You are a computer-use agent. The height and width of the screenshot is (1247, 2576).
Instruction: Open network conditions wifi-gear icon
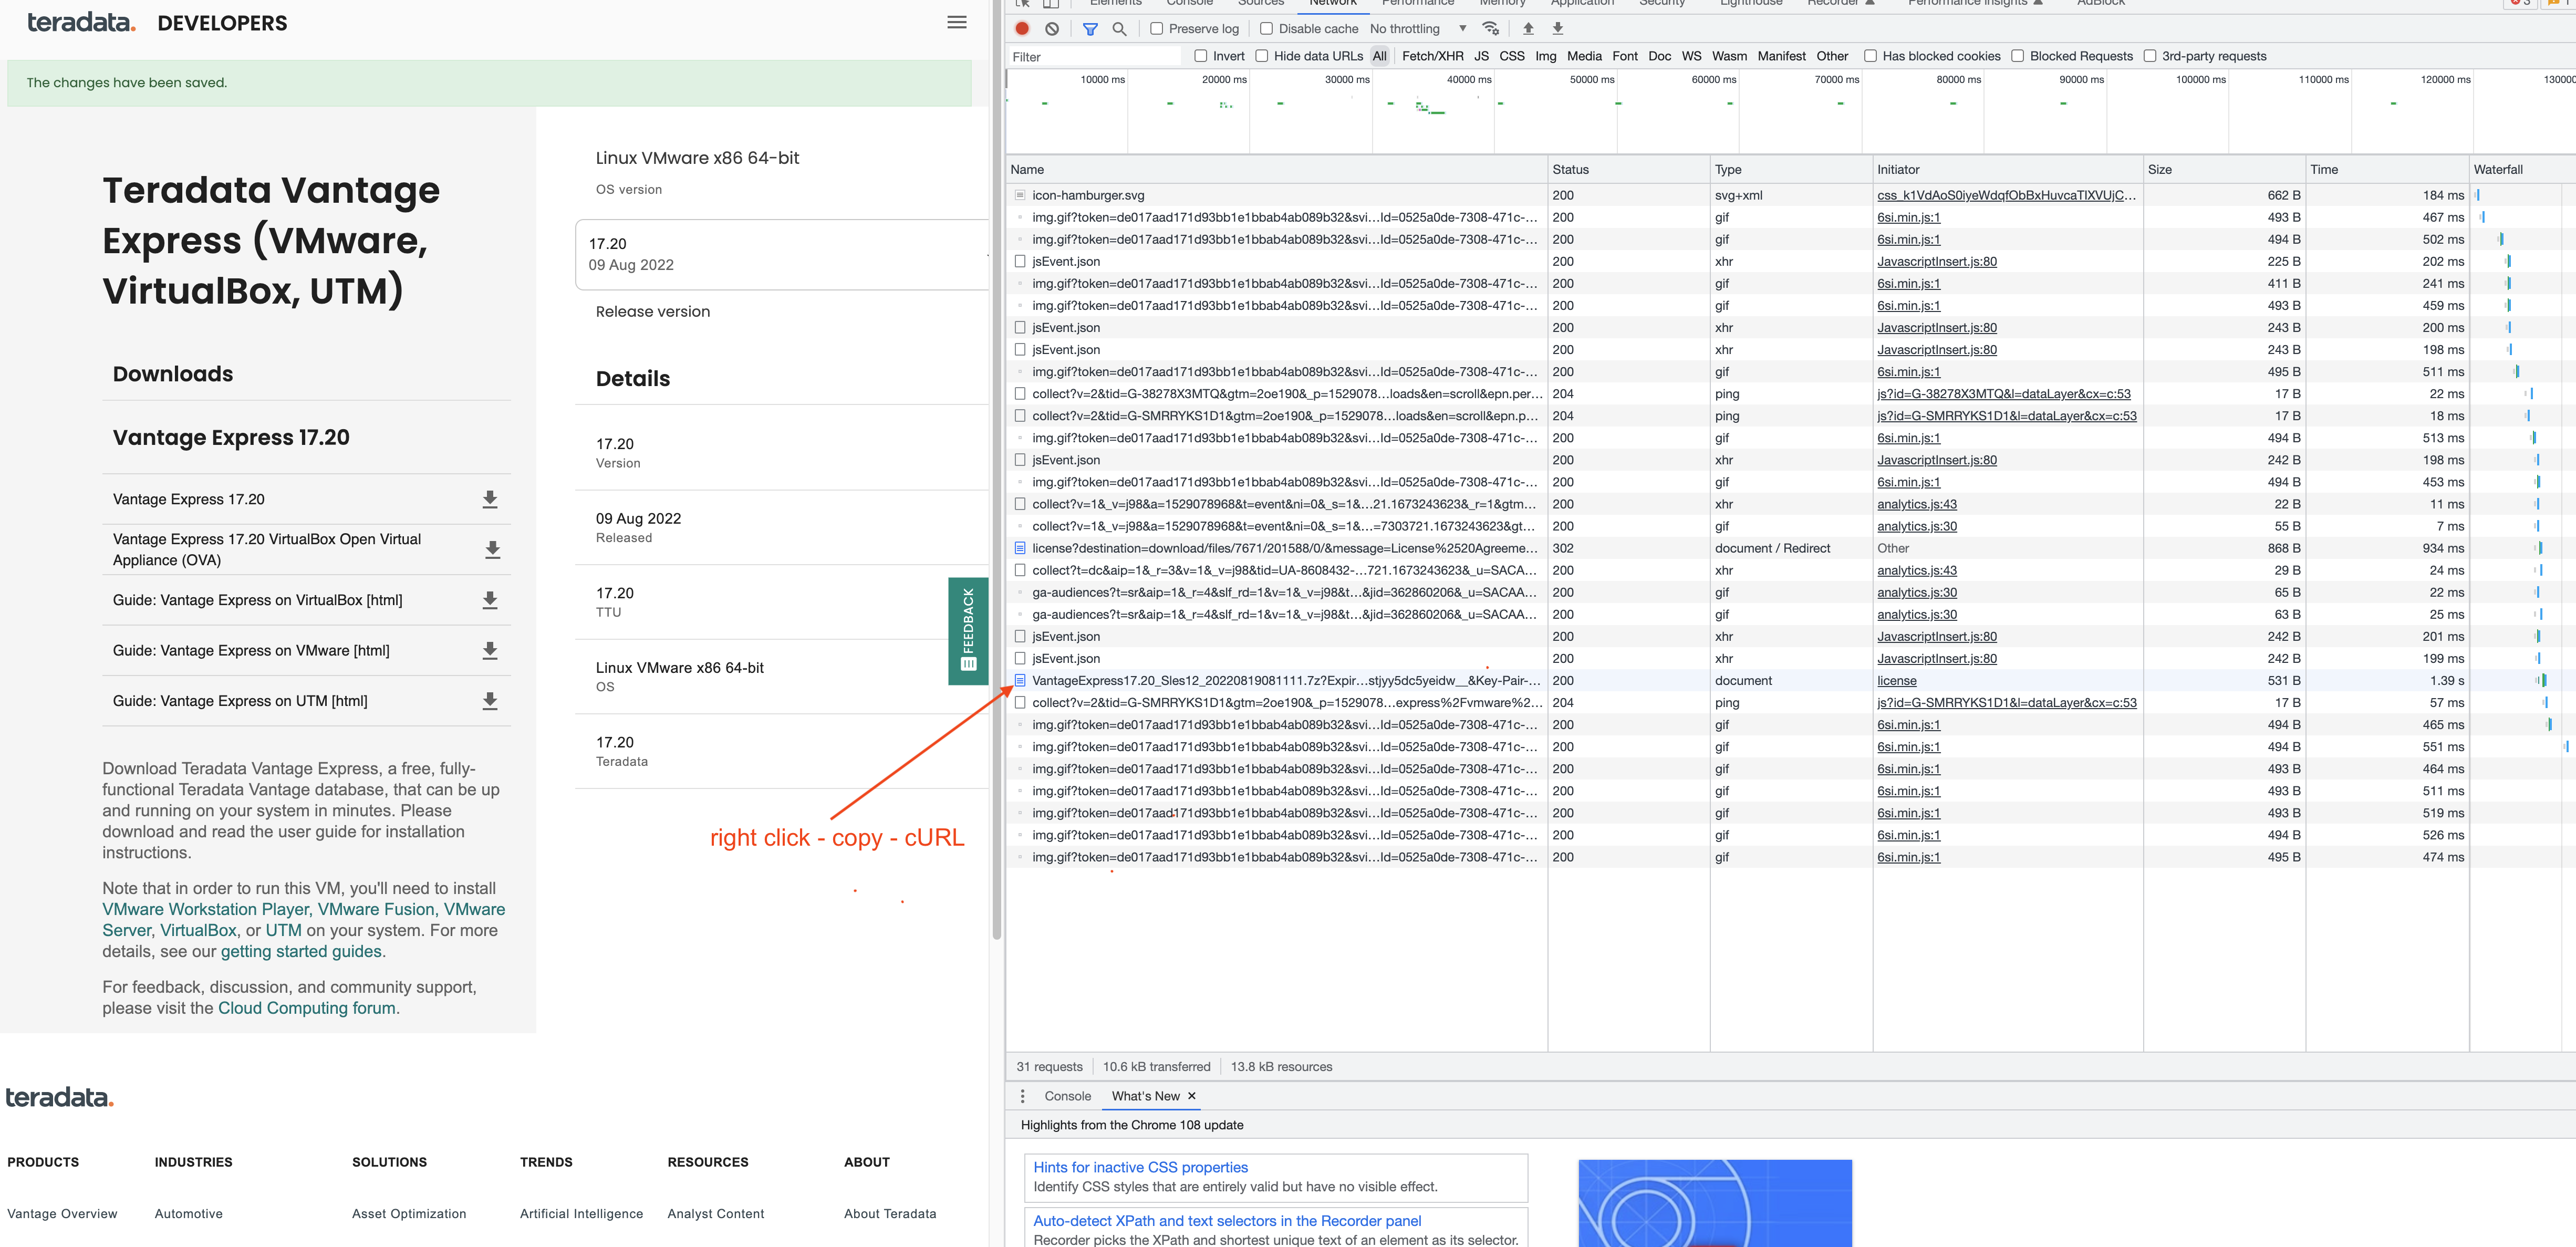[x=1490, y=29]
